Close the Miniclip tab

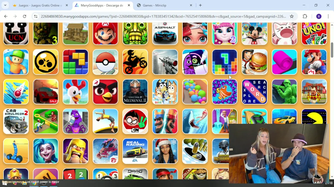coord(191,5)
